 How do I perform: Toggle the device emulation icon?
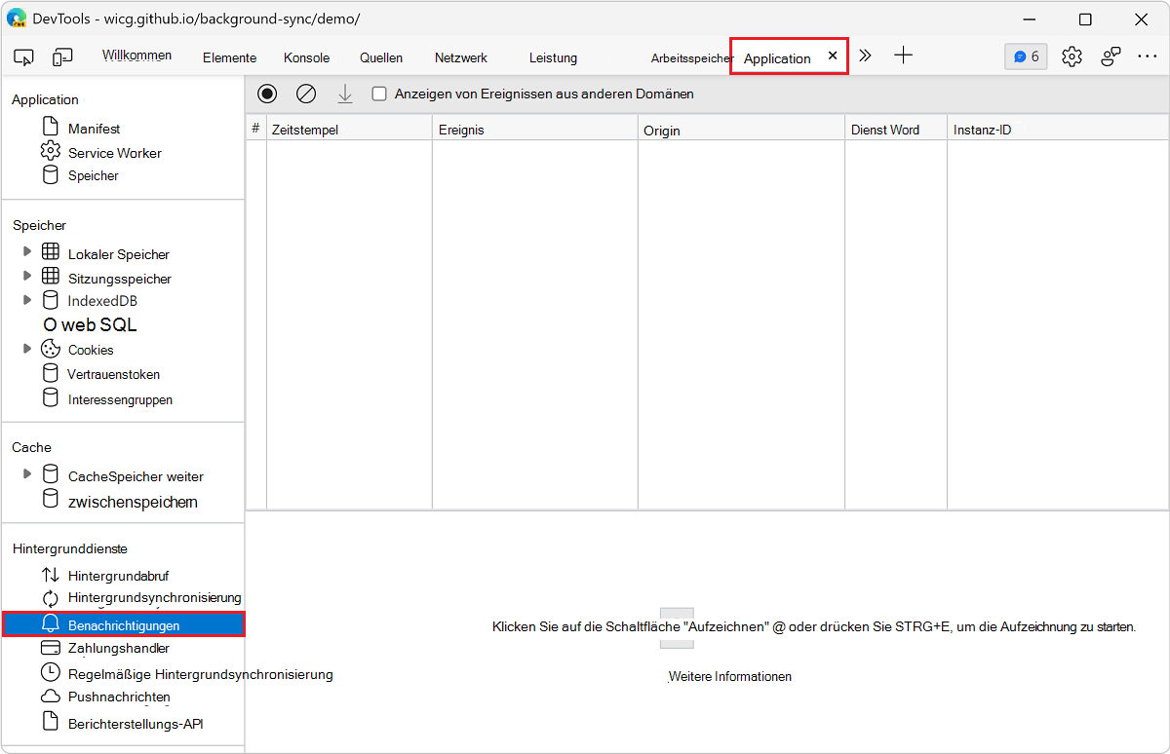[62, 57]
